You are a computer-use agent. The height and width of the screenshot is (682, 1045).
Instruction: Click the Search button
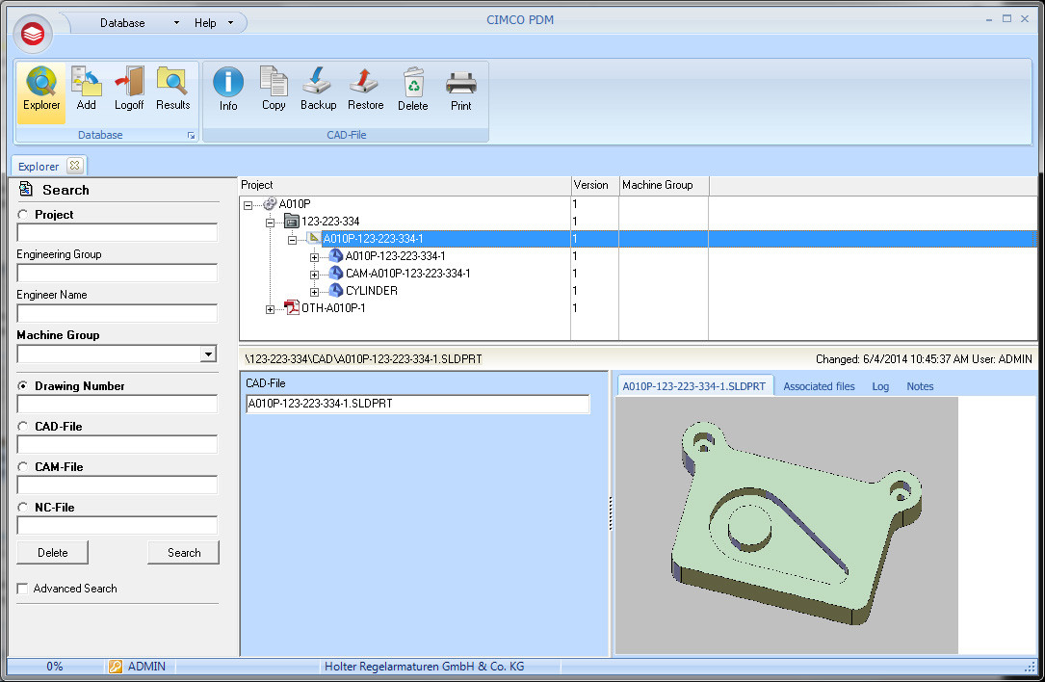184,553
